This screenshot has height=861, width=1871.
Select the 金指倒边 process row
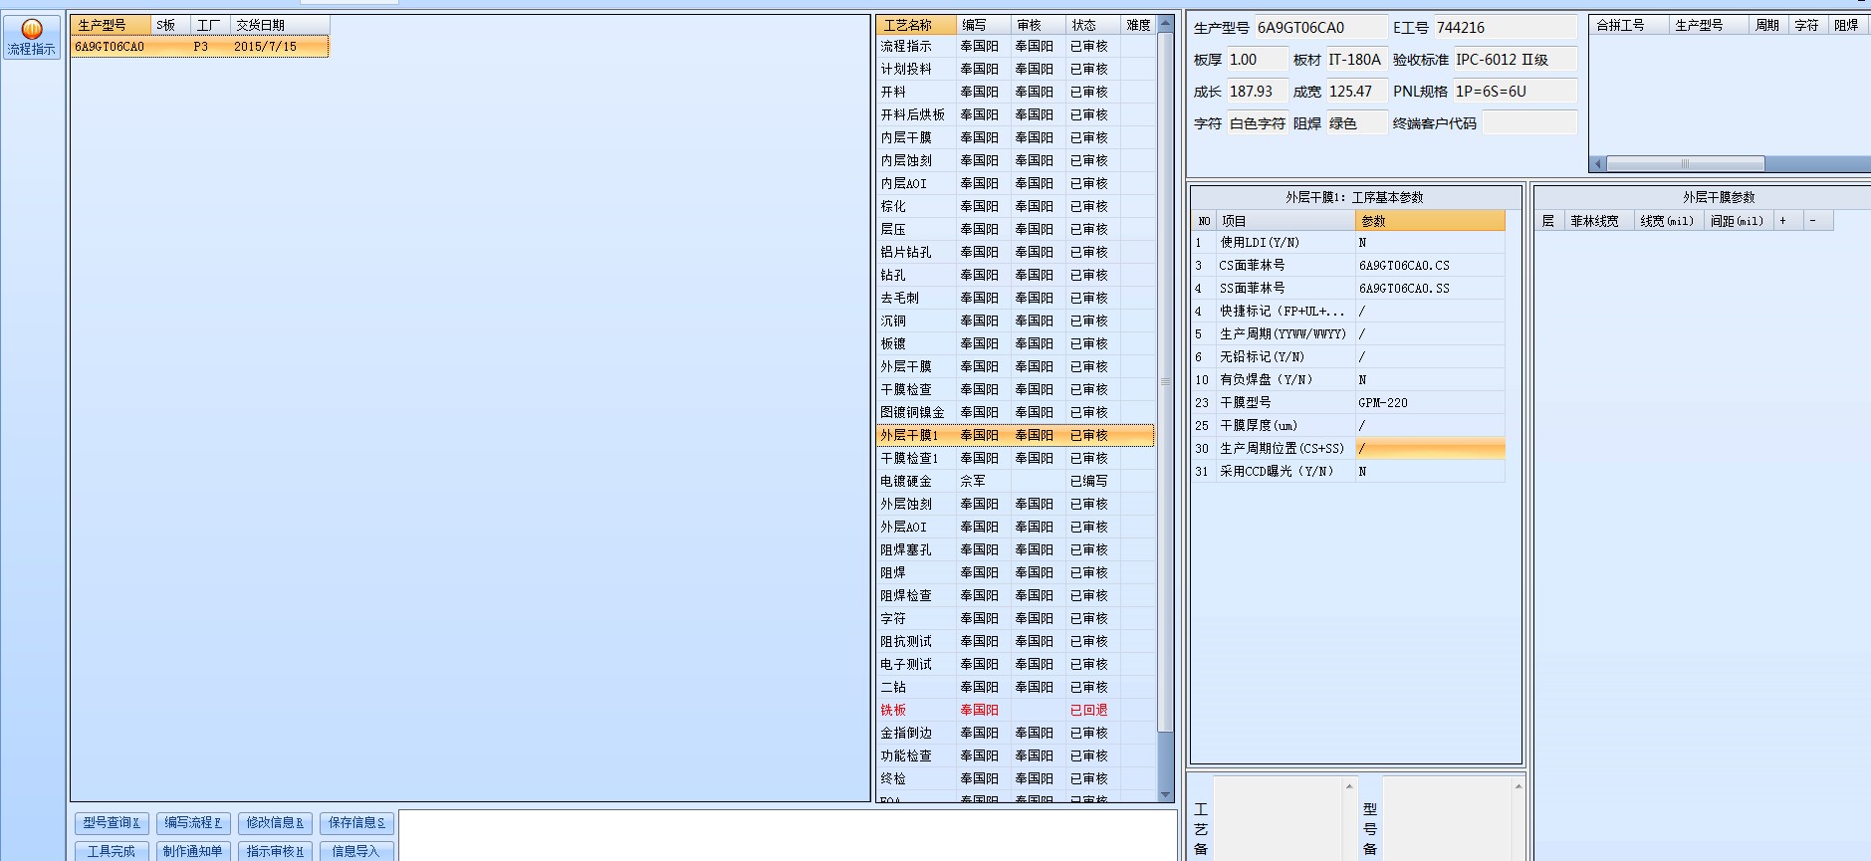(x=1016, y=734)
